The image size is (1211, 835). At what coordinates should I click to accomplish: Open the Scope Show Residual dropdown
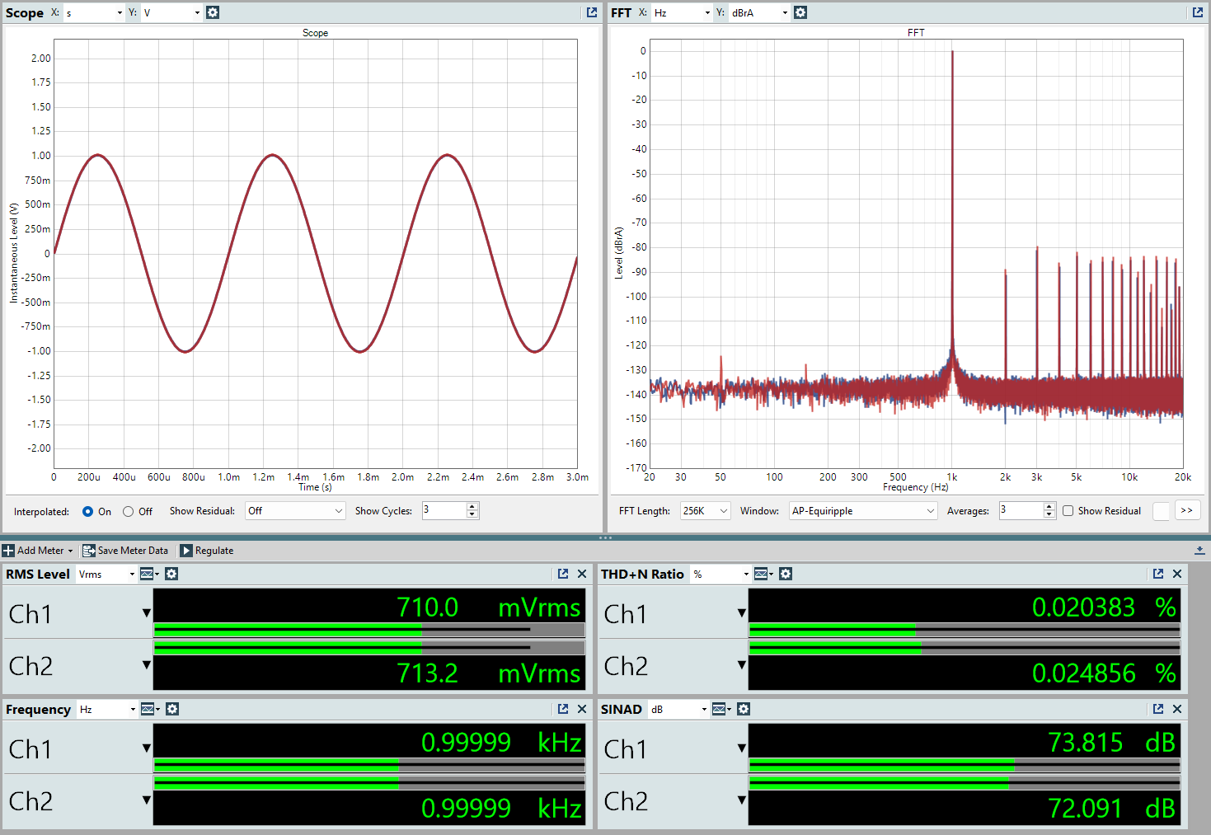point(295,511)
